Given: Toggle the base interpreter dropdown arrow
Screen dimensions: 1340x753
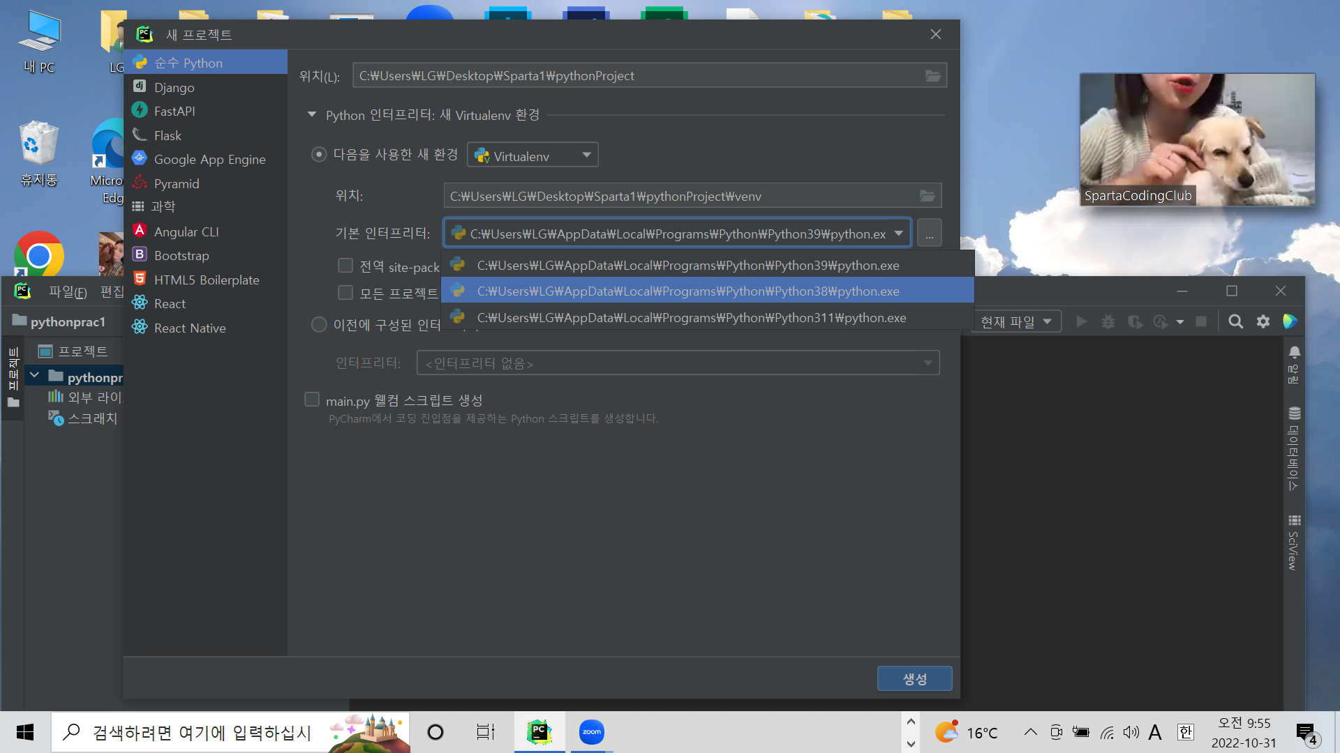Looking at the screenshot, I should point(899,234).
